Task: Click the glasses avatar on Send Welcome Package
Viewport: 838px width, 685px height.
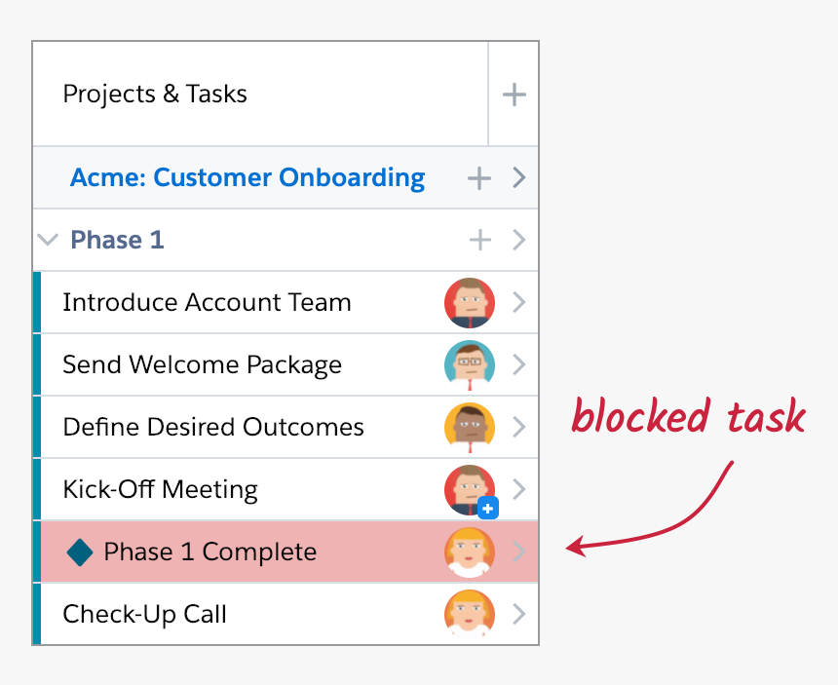Action: click(x=469, y=365)
